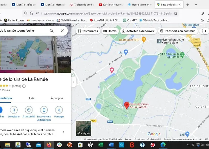Show hidden system tray icons
The width and height of the screenshot is (209, 149).
[188, 145]
